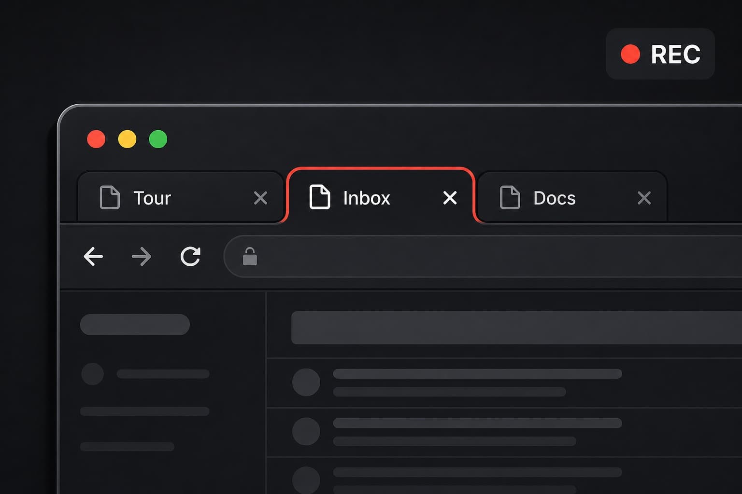
Task: Close the Tour tab
Action: pos(260,198)
